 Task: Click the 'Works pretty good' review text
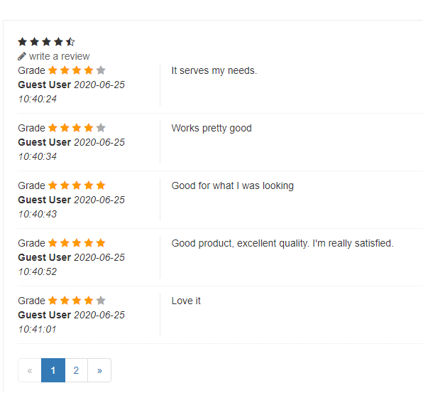(x=211, y=128)
